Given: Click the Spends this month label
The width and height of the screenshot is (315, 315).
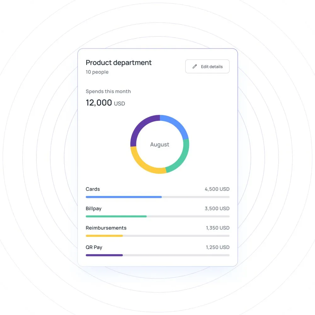Looking at the screenshot, I should point(108,91).
